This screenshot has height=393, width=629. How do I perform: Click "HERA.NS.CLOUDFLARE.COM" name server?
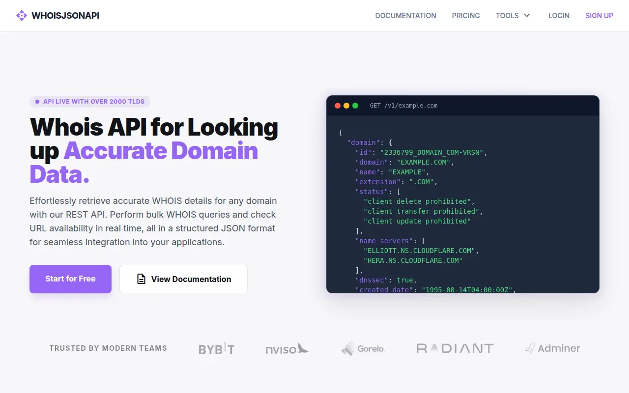[x=413, y=260]
